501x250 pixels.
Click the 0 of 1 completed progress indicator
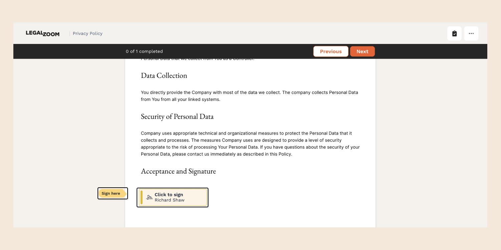pos(144,51)
